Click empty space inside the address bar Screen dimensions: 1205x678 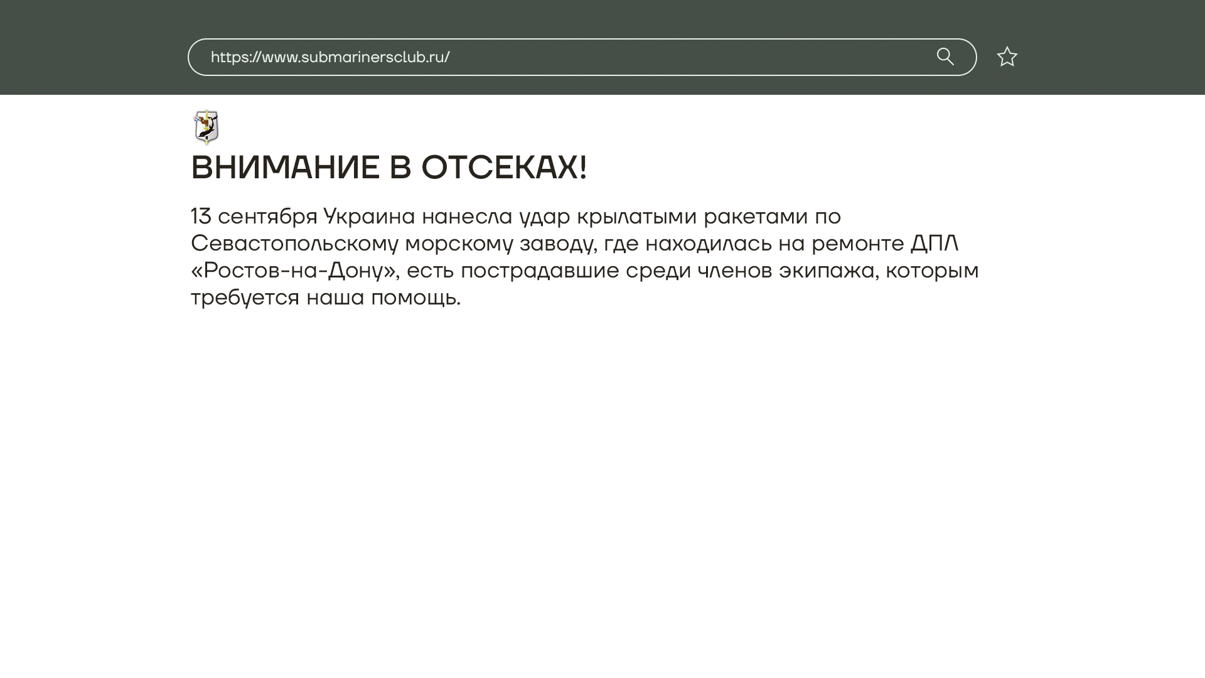pos(690,57)
